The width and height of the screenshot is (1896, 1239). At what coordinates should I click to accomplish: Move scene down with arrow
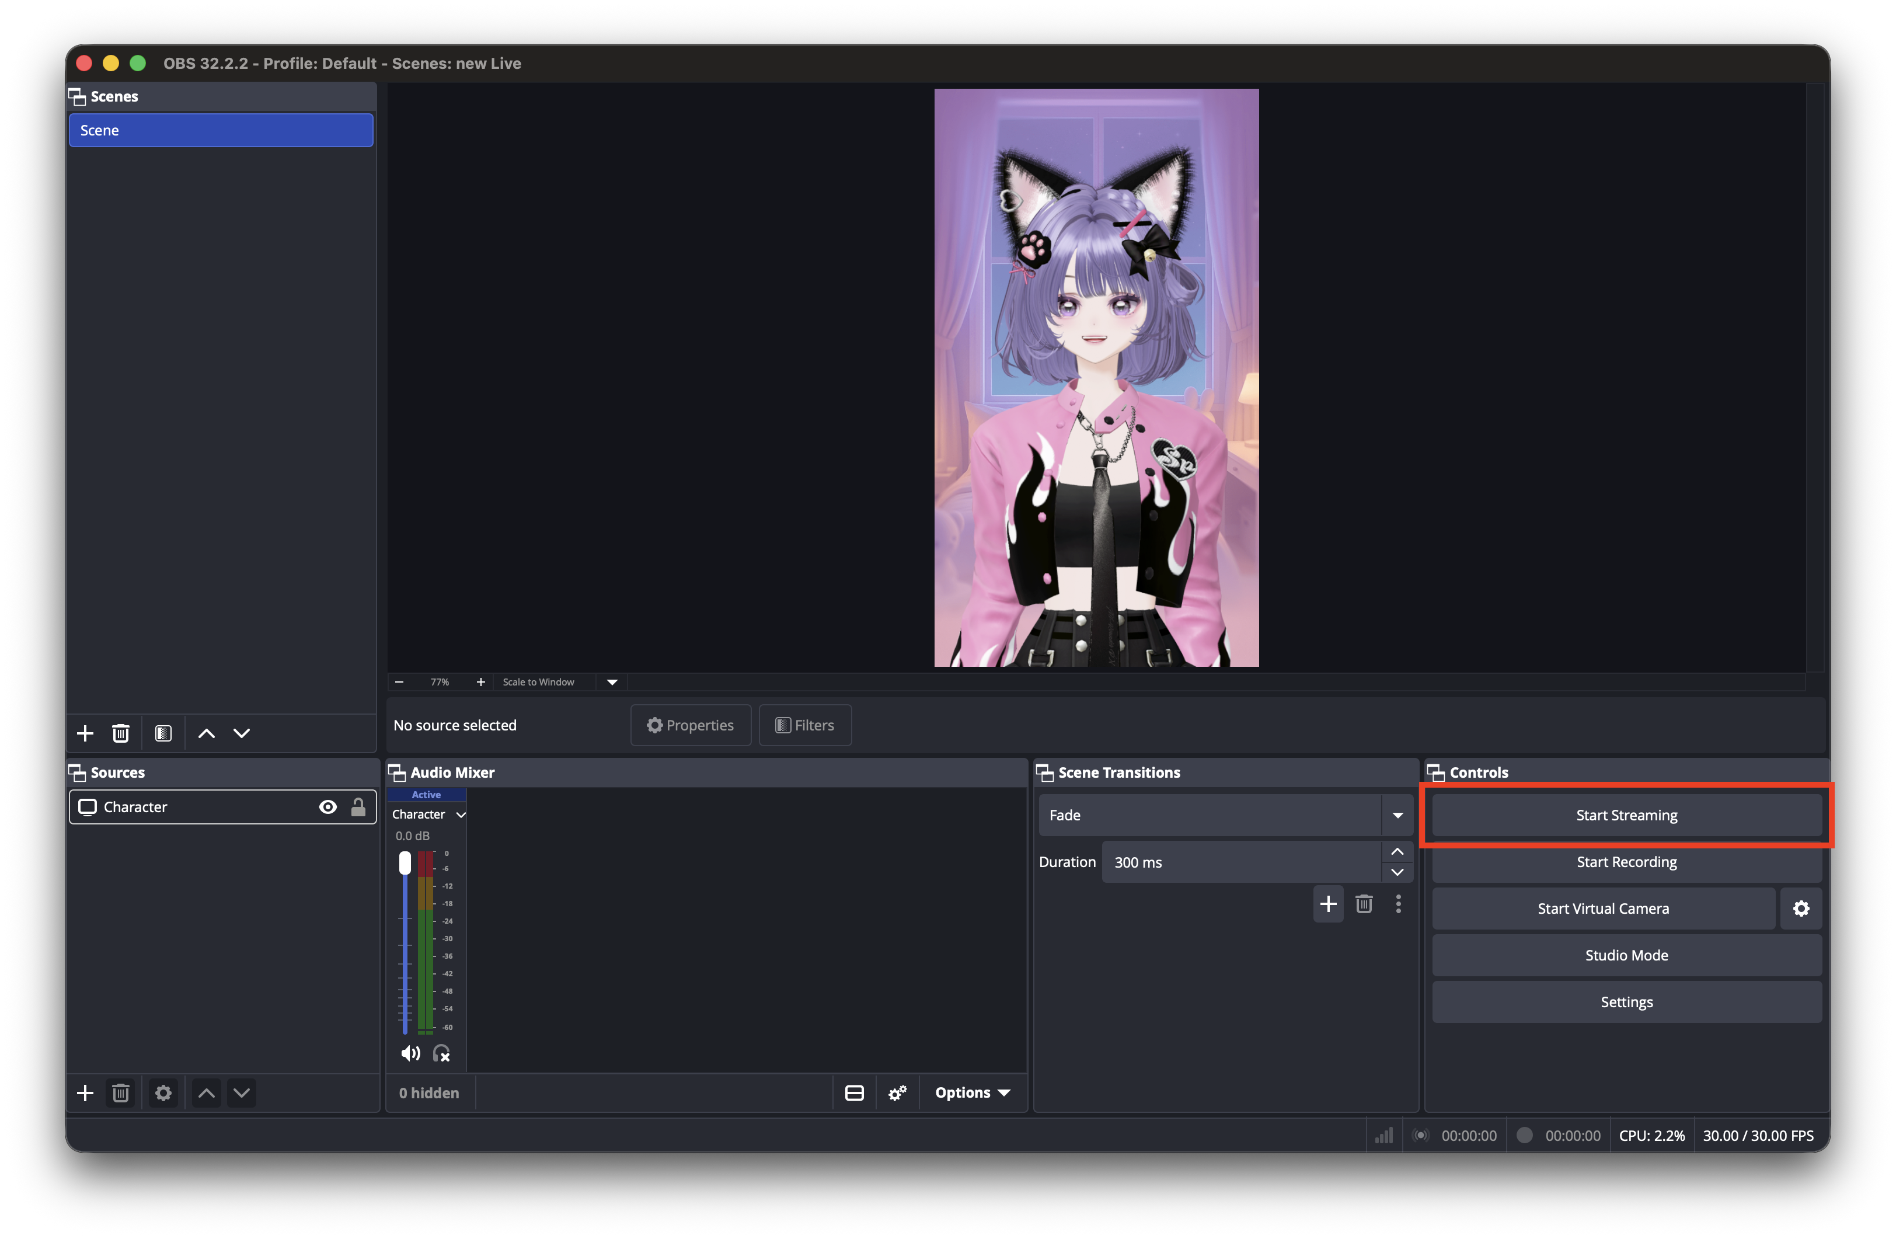coord(242,733)
